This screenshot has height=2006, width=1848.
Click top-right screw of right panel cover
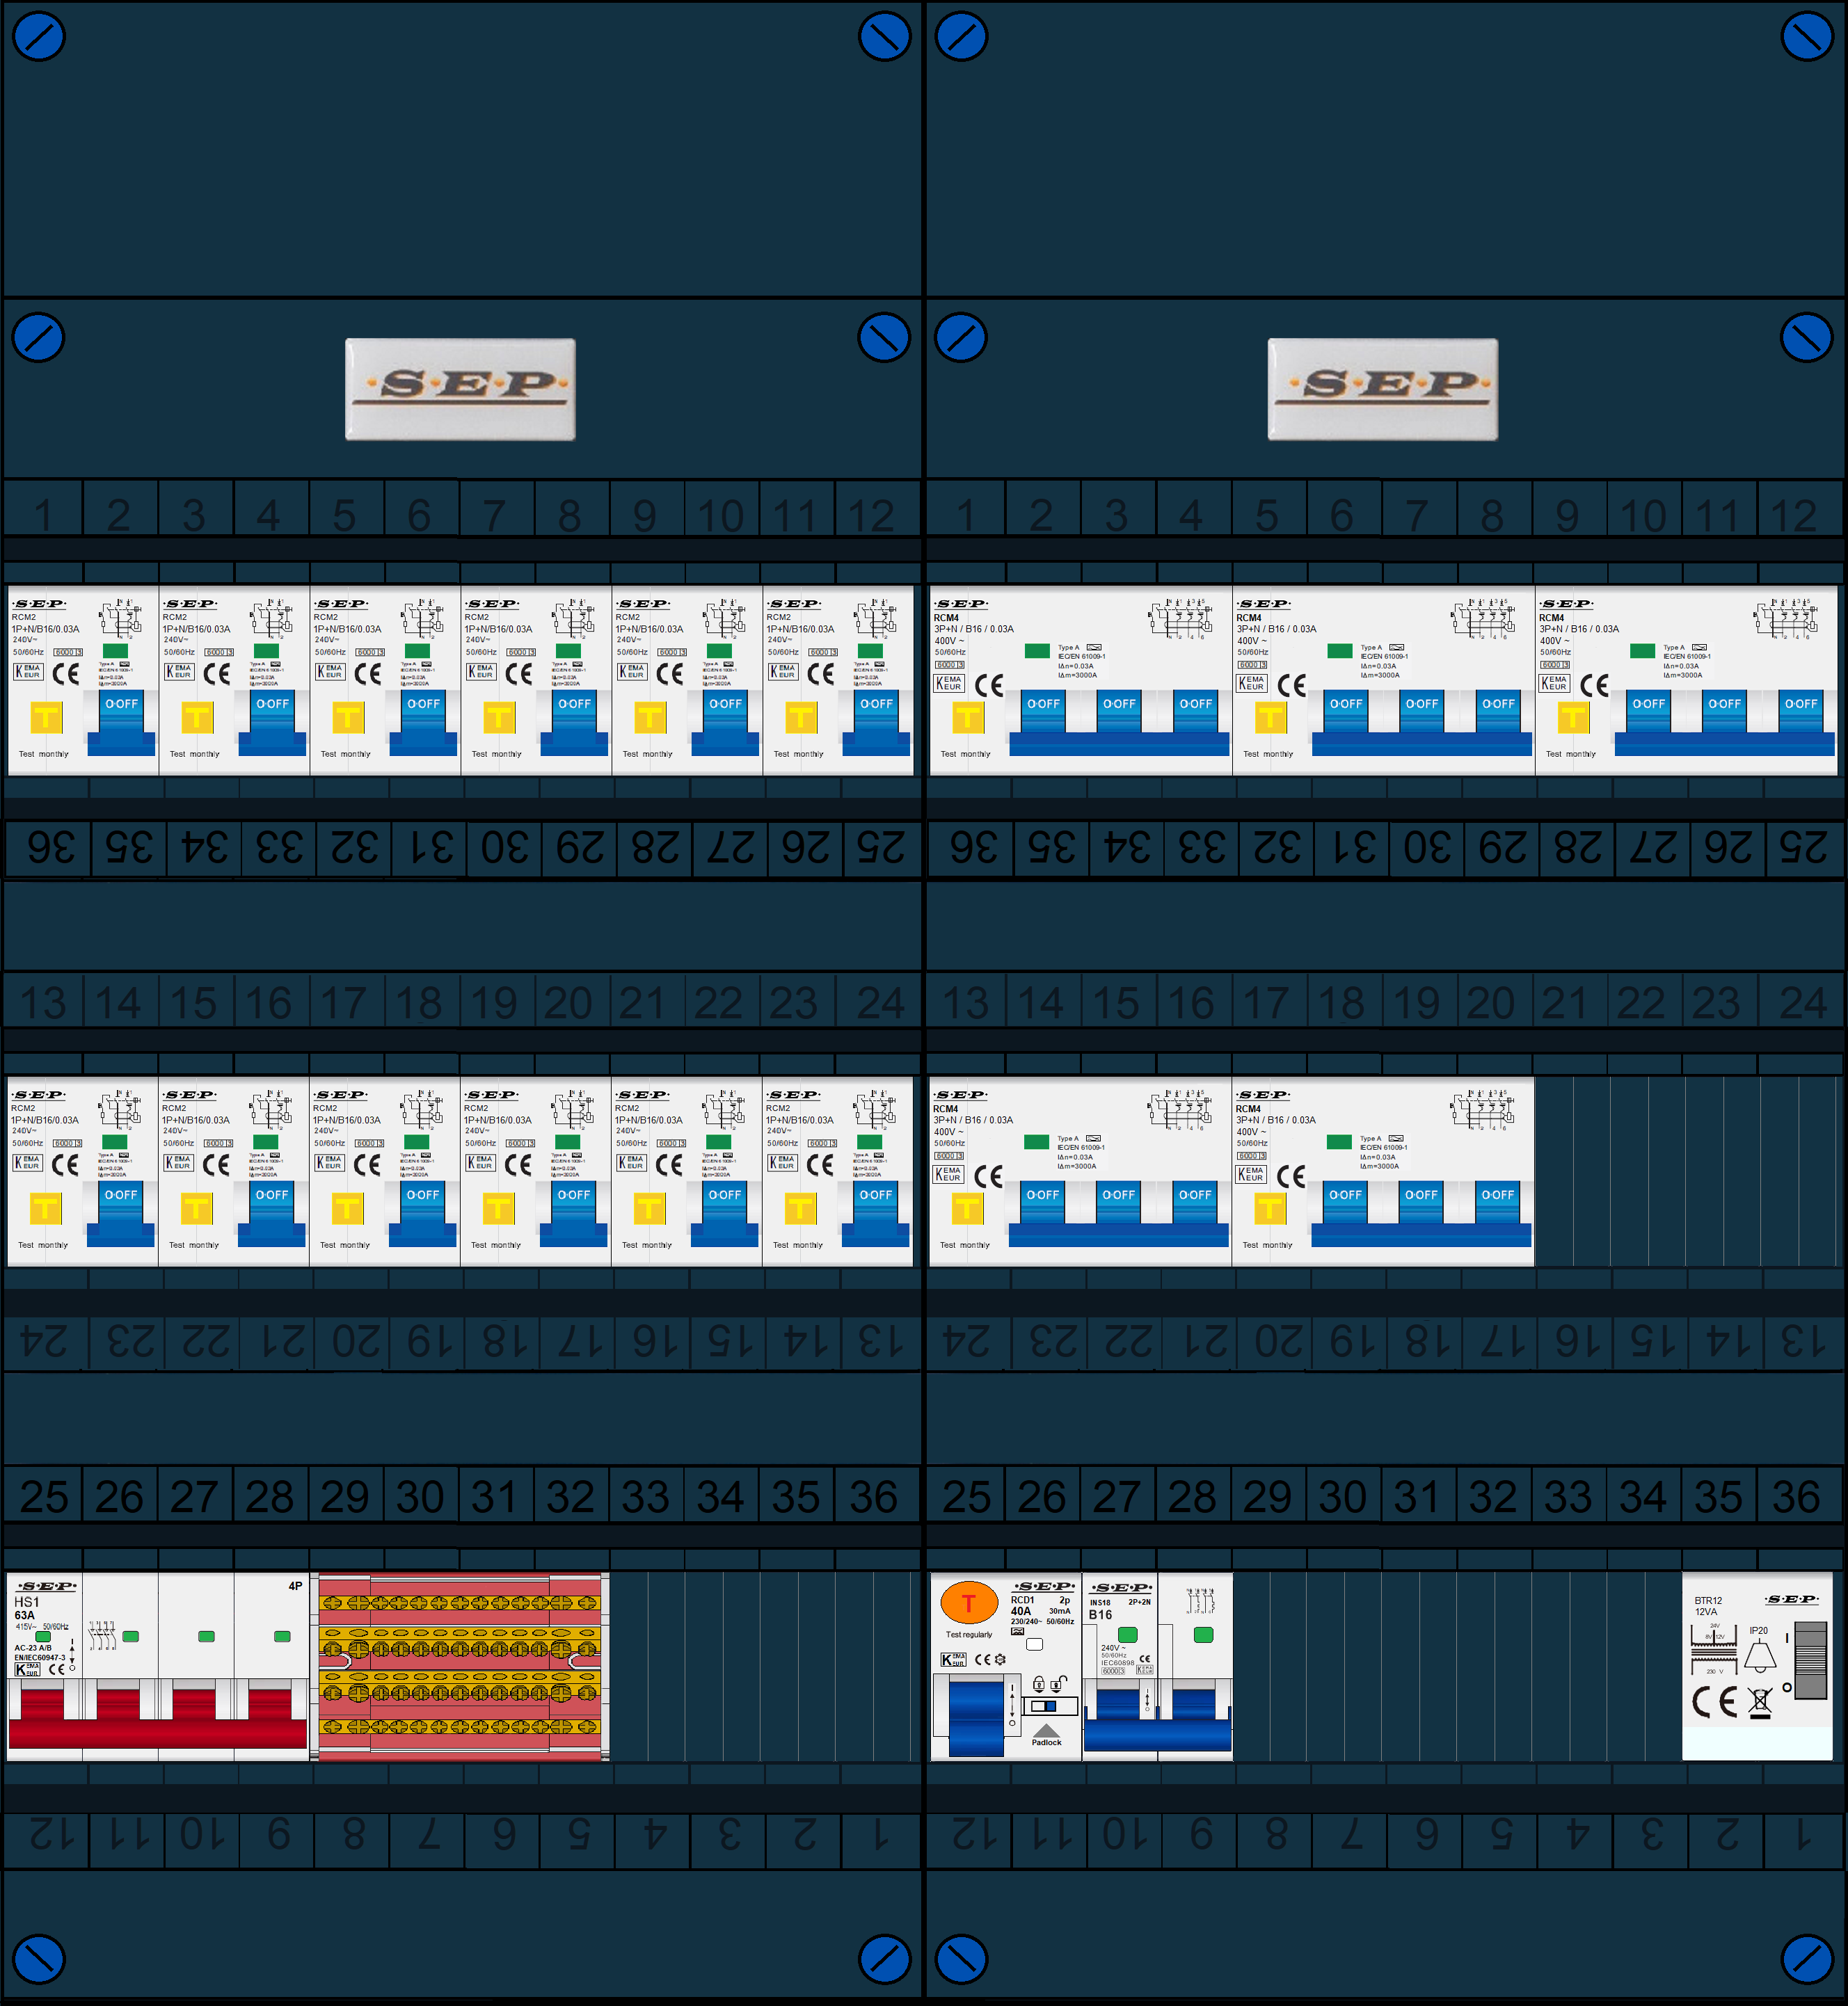[x=1807, y=37]
